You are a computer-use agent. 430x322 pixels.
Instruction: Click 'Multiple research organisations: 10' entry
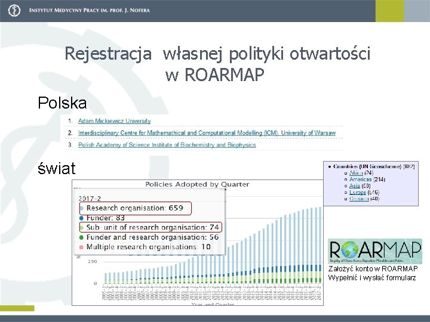145,247
